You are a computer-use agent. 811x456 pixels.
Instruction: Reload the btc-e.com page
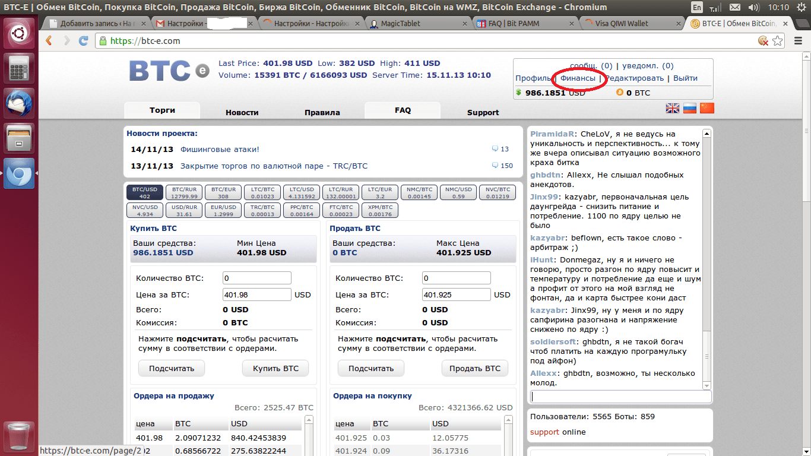(x=84, y=41)
